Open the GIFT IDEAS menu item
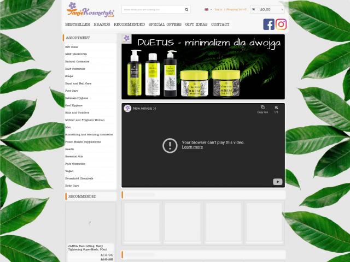 [x=196, y=24]
